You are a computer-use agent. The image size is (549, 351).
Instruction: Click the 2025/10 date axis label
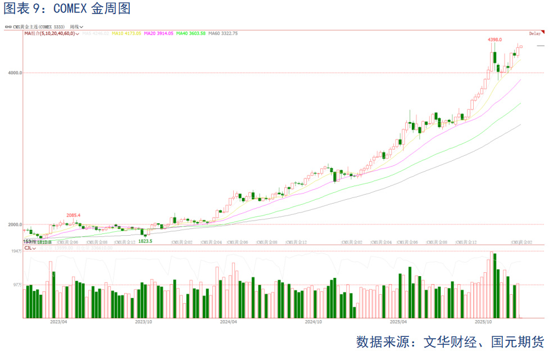[x=483, y=322]
